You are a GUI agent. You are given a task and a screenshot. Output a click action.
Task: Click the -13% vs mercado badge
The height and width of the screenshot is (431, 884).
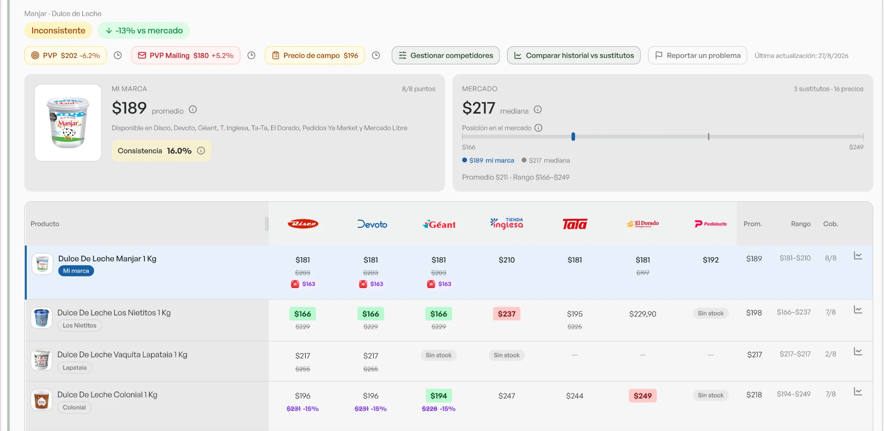pos(144,30)
